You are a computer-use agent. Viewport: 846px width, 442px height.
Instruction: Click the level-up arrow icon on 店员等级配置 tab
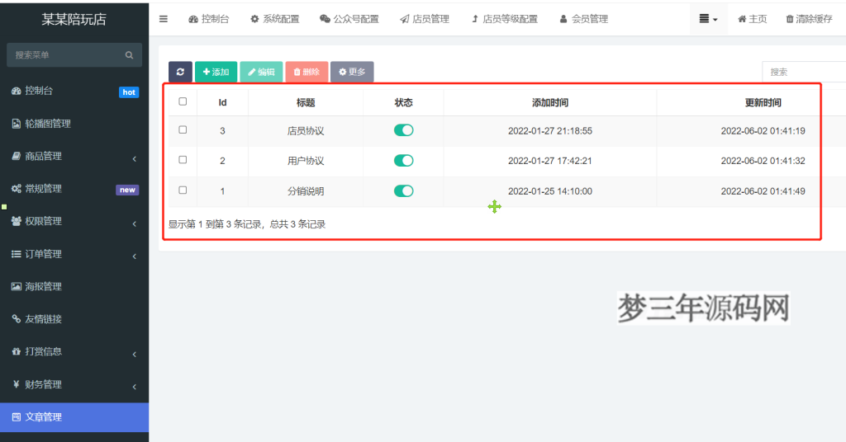pos(475,19)
